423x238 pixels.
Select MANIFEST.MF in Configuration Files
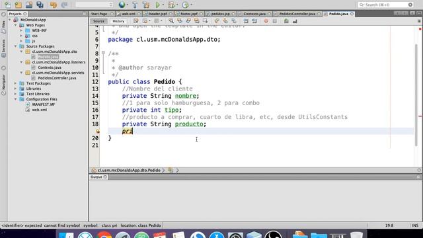(44, 104)
